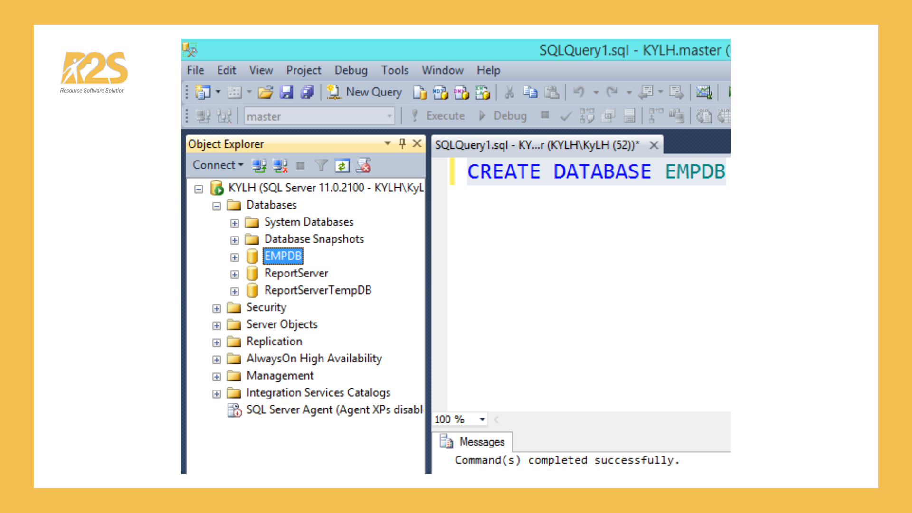The height and width of the screenshot is (513, 912).
Task: Disconnect server using the Disconnect icon
Action: 280,165
